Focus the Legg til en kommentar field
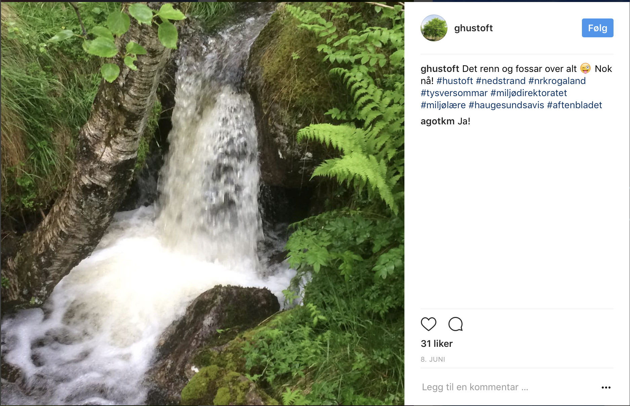630x406 pixels. (504, 387)
